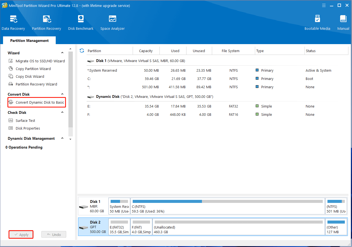Viewport: 352px width, 247px height.
Task: Click the Undo button
Action: pyautogui.click(x=54, y=235)
